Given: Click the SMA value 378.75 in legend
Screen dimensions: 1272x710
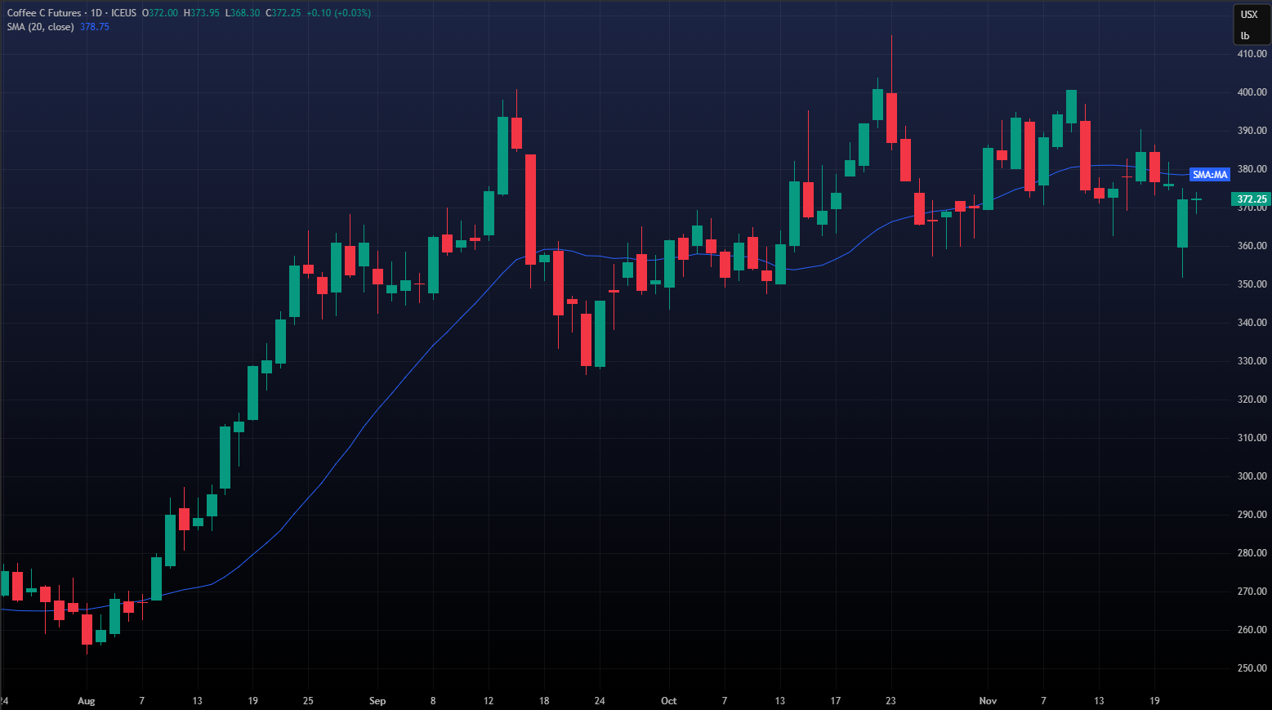Looking at the screenshot, I should (95, 27).
